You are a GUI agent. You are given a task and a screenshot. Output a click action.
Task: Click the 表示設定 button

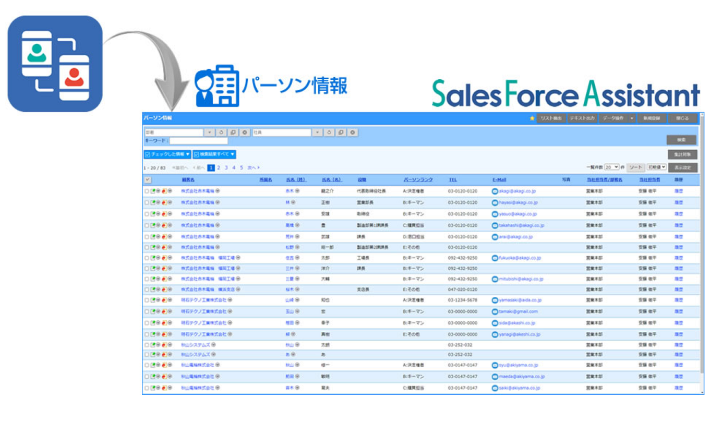[682, 168]
